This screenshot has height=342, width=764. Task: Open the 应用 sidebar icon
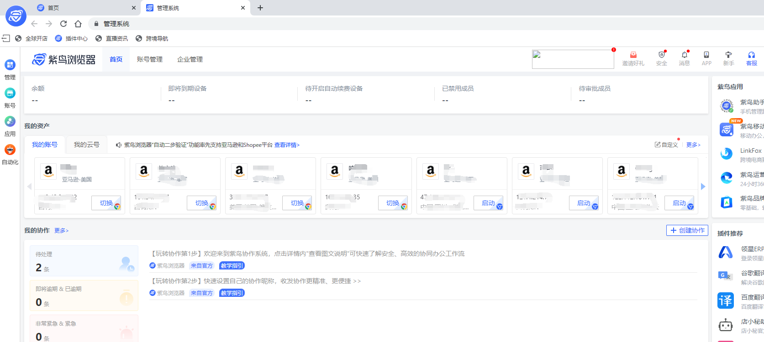point(10,122)
